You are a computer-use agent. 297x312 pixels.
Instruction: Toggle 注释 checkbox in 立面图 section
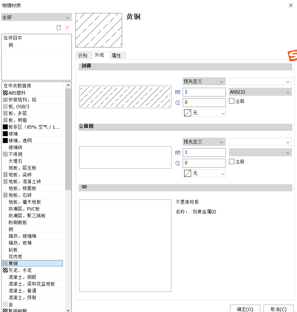(231, 162)
